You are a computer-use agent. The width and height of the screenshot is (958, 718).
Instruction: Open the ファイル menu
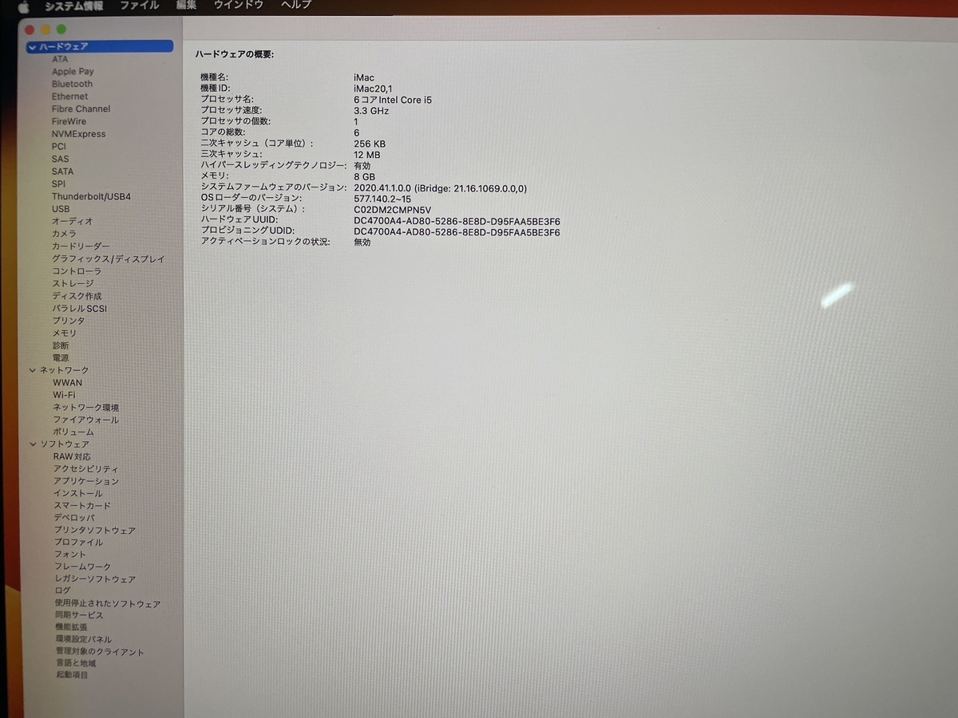point(140,6)
